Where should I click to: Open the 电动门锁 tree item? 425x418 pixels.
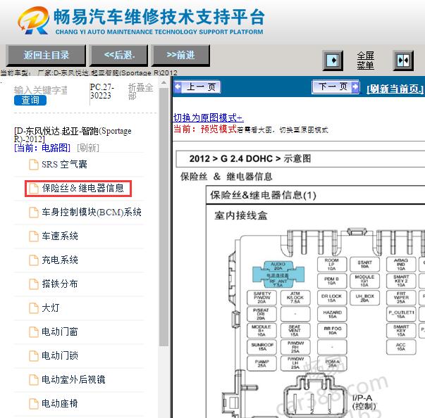(60, 355)
